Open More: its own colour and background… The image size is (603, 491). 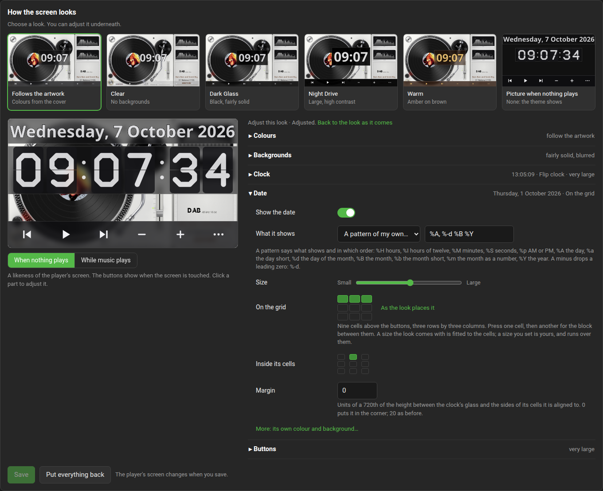[307, 429]
